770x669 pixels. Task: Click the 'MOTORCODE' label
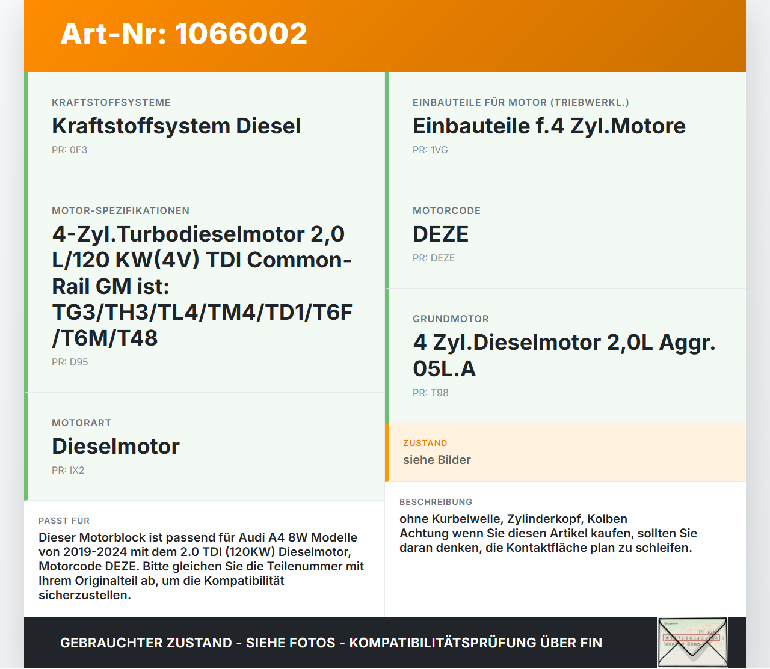pos(447,211)
